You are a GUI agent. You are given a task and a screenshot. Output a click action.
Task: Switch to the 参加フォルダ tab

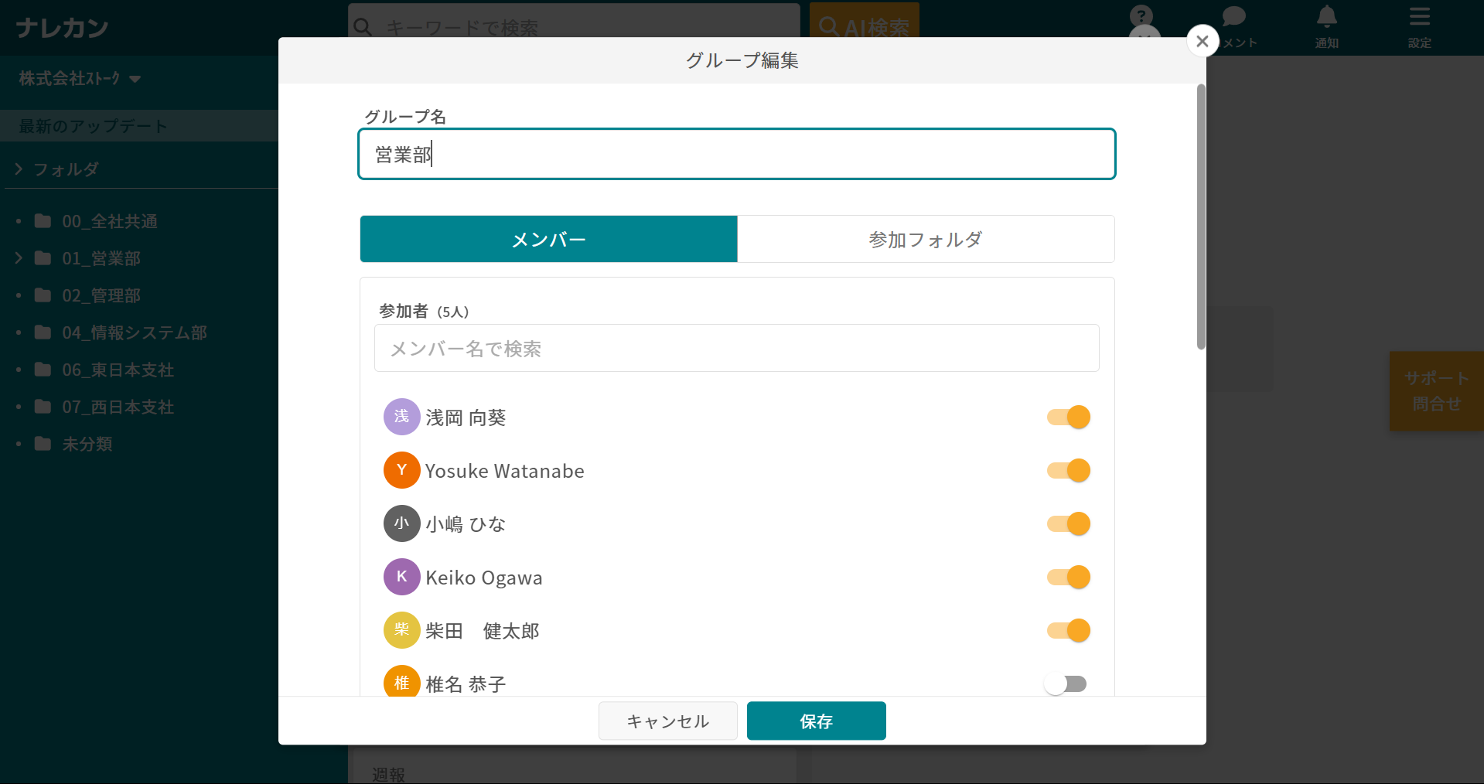point(926,239)
